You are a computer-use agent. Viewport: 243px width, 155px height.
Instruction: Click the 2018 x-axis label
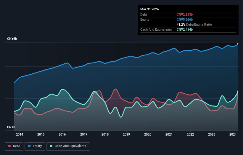[105, 135]
